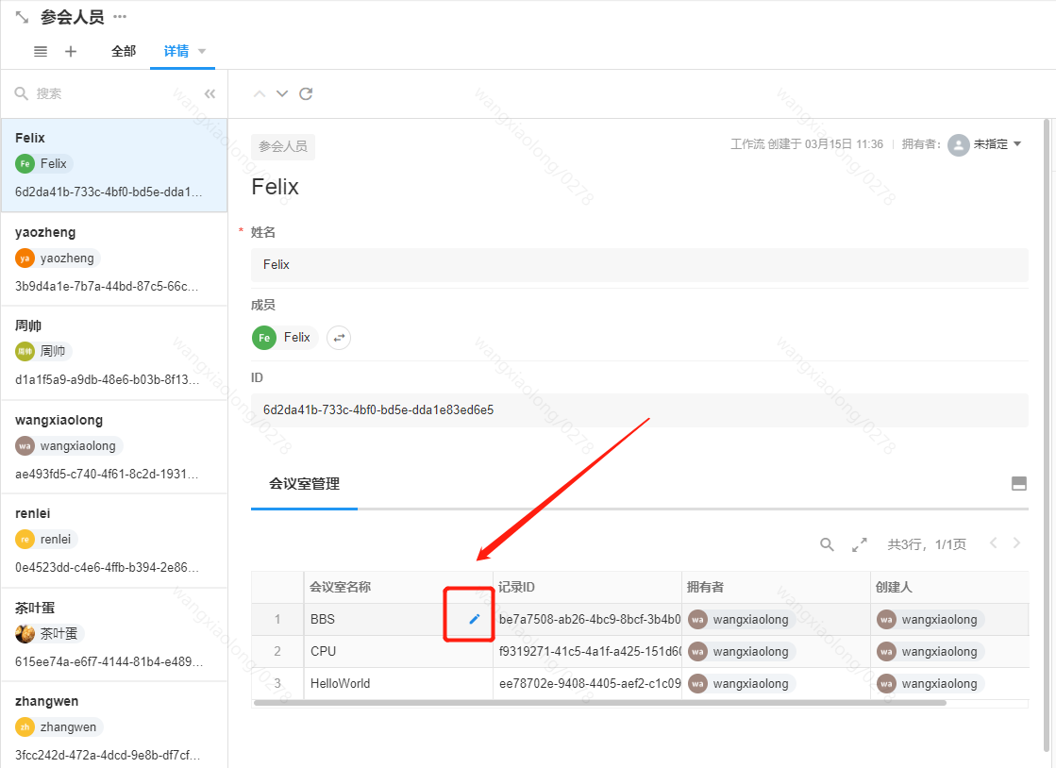Screen dimensions: 1056x768
Task: Click the CPU cell
Action: click(398, 652)
